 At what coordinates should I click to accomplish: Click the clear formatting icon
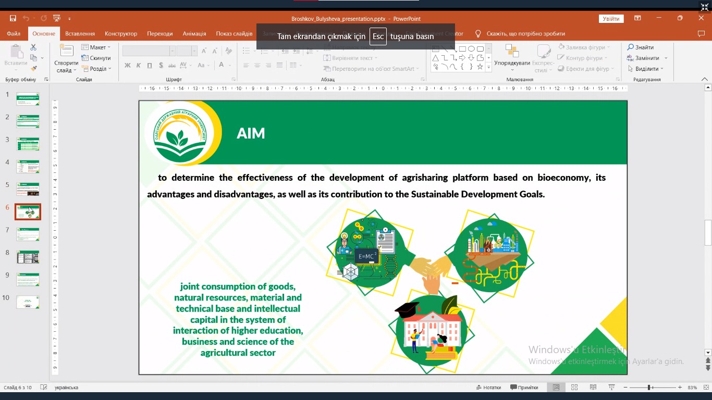pos(228,51)
